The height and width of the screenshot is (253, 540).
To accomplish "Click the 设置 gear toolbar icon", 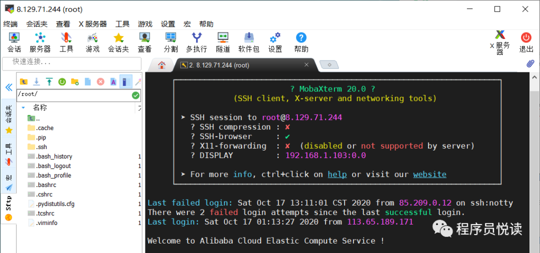I will coord(275,42).
